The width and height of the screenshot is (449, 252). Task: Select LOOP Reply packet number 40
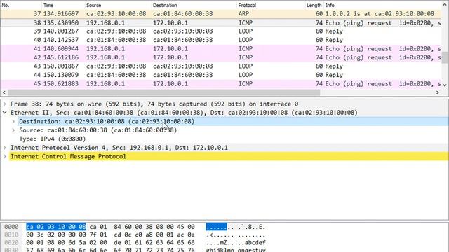click(x=220, y=40)
